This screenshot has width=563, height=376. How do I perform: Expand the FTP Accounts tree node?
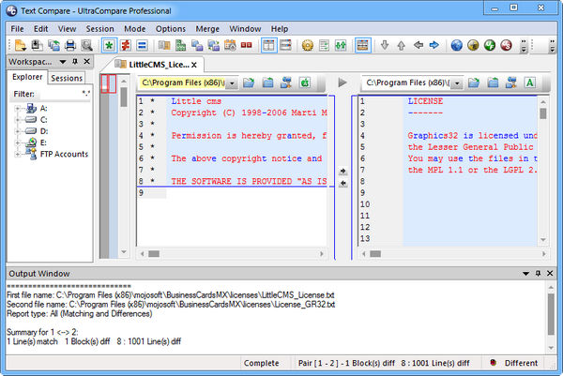[x=19, y=154]
